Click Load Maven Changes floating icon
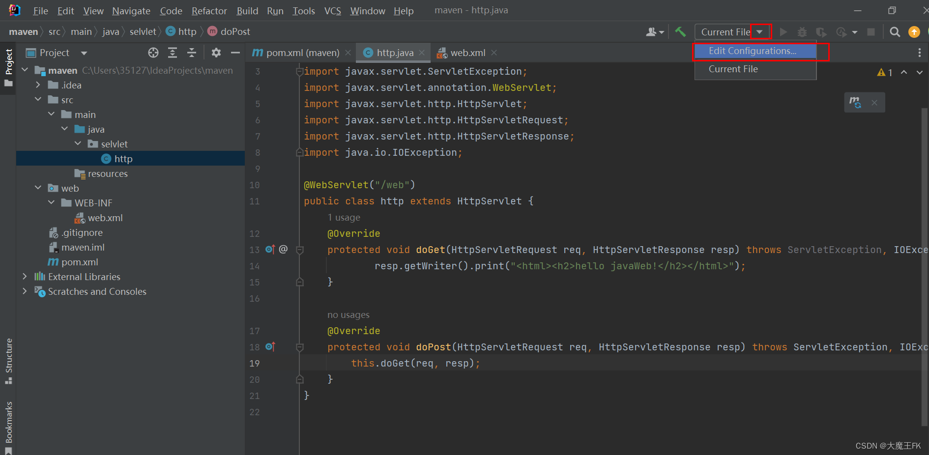 [855, 102]
